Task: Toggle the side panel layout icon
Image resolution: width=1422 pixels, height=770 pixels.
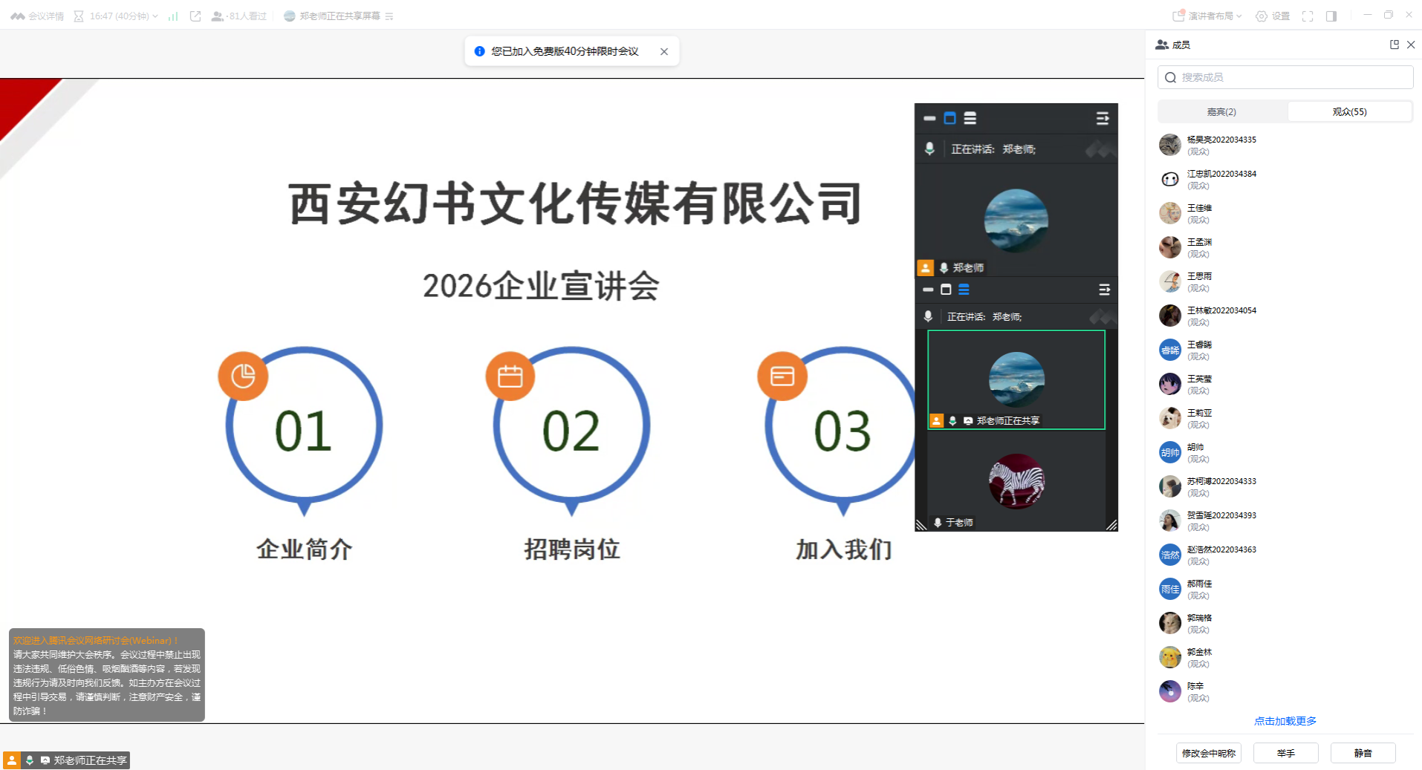Action: click(1331, 16)
